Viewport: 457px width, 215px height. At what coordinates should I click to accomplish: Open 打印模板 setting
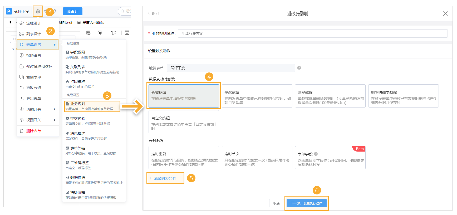tap(94, 84)
